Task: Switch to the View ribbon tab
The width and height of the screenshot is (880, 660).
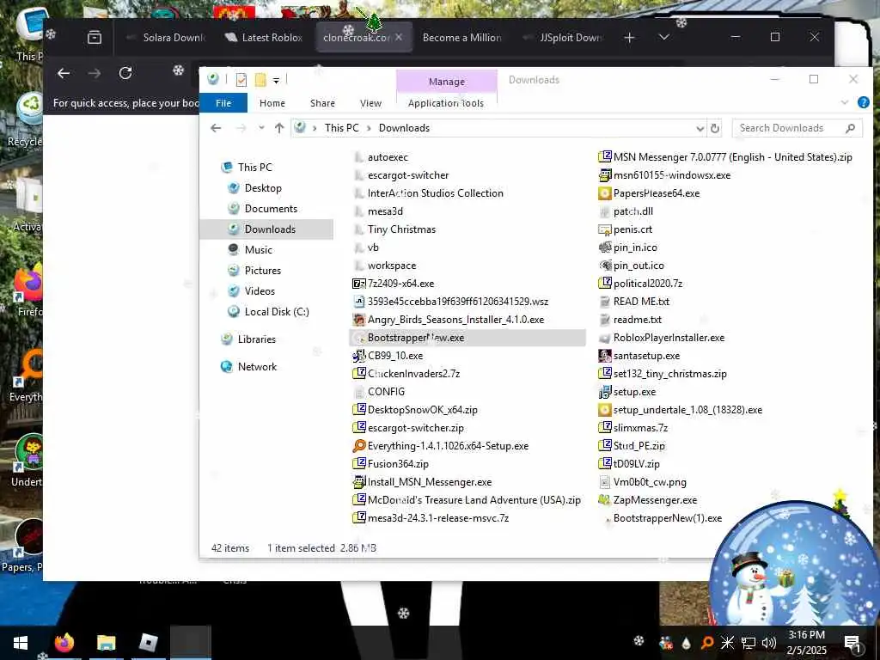Action: (x=370, y=103)
